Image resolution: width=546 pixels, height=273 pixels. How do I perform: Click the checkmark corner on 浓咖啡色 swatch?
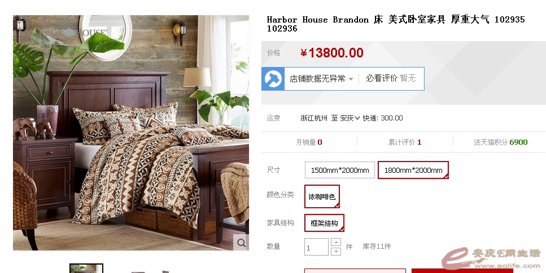pos(337,205)
